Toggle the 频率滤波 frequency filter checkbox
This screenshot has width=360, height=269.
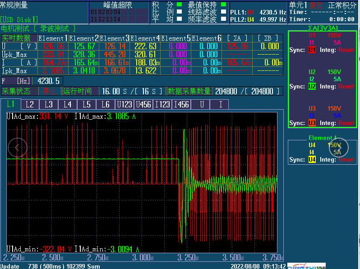point(224,19)
